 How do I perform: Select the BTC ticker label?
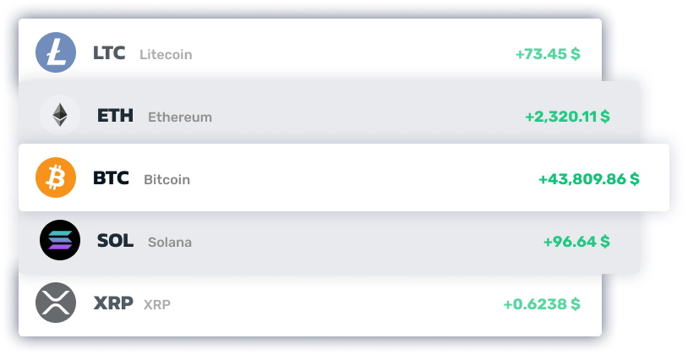coord(111,178)
